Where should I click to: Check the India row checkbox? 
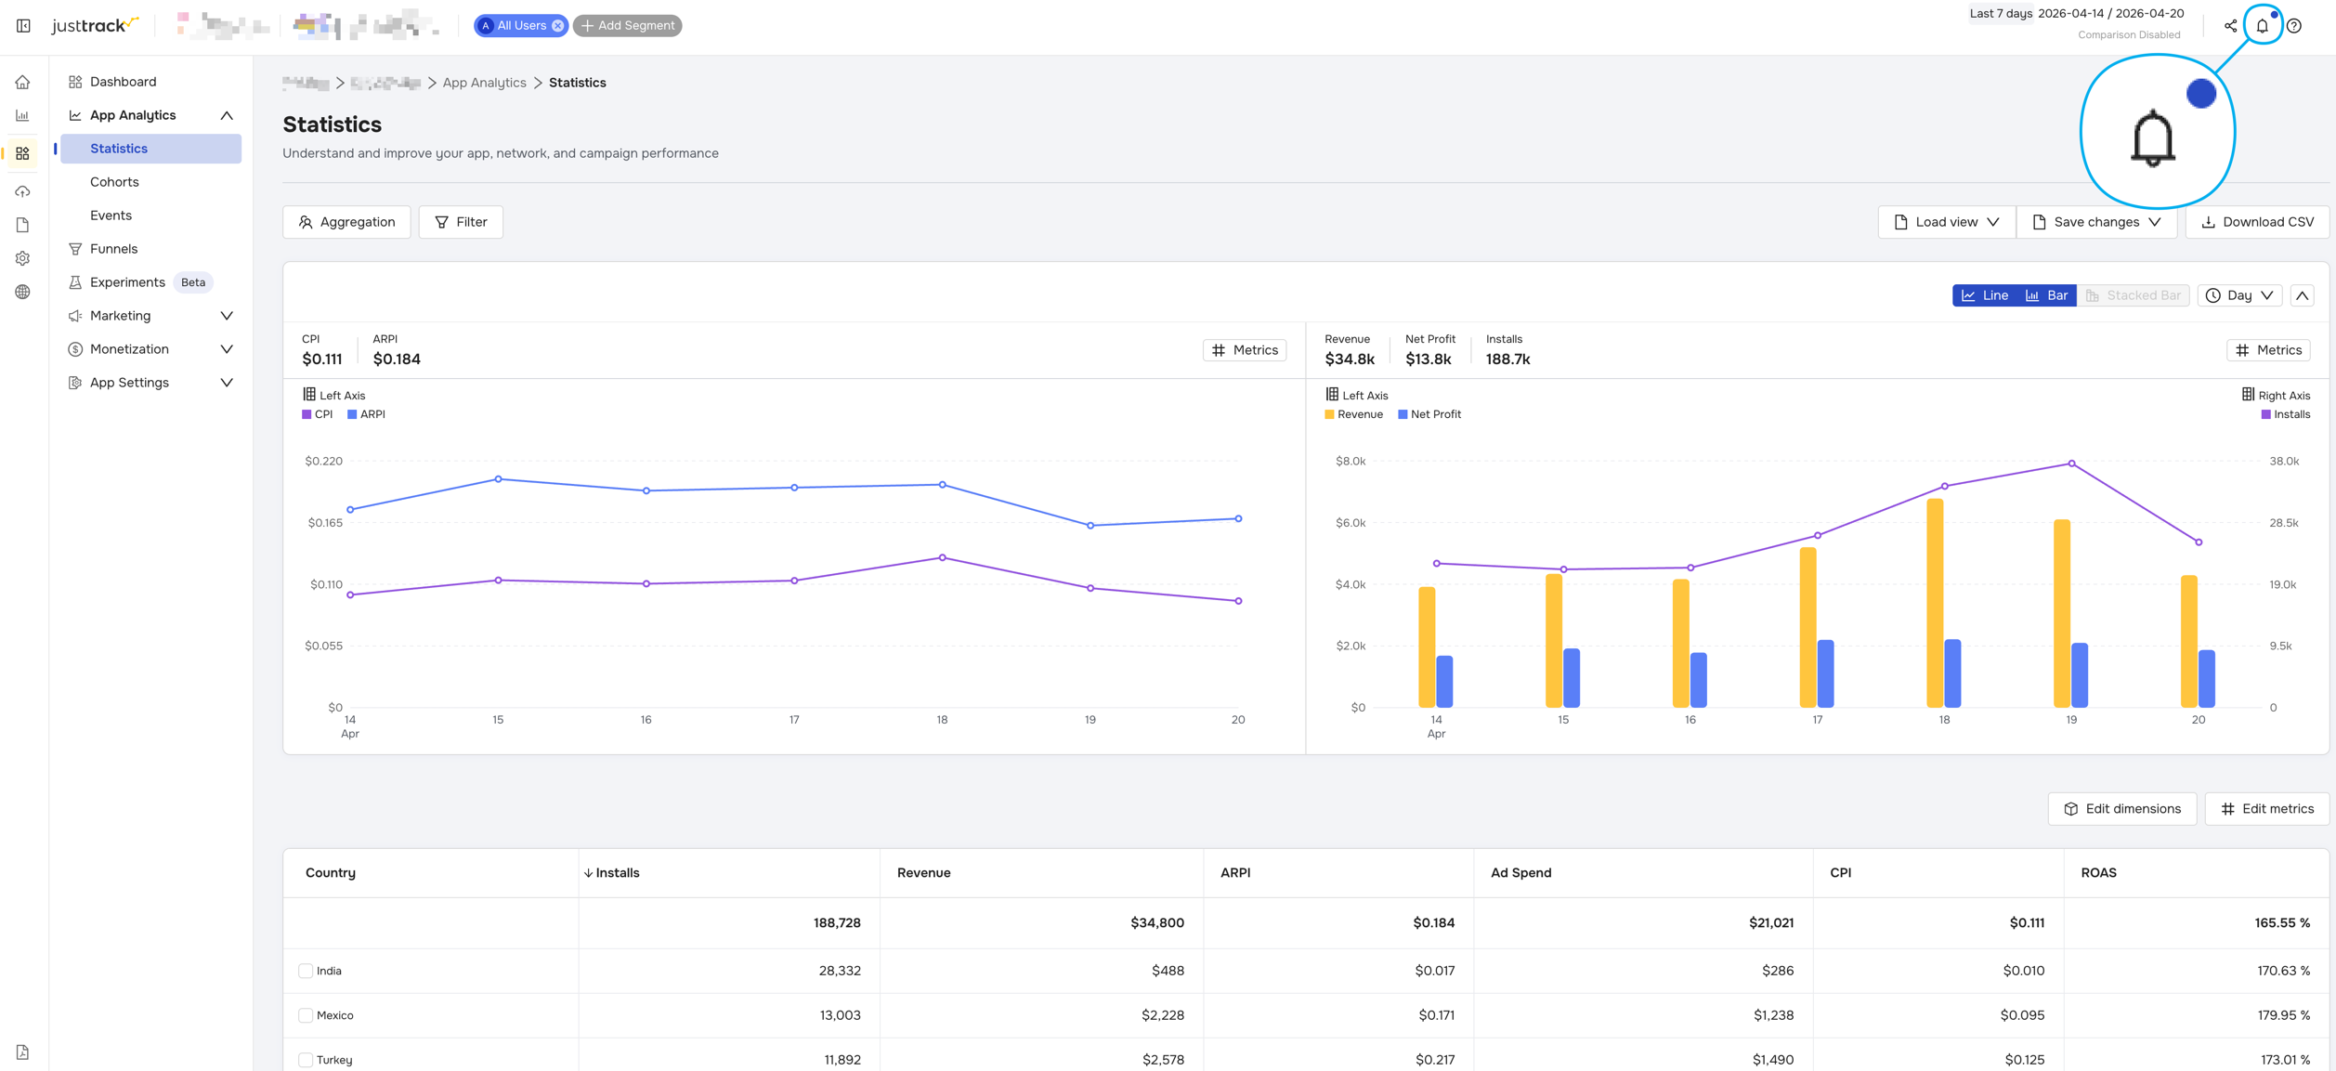(x=306, y=971)
